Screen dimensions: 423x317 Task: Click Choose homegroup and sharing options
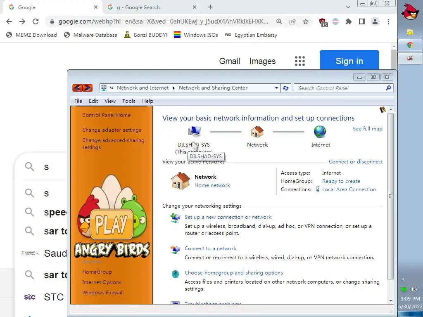pos(234,273)
